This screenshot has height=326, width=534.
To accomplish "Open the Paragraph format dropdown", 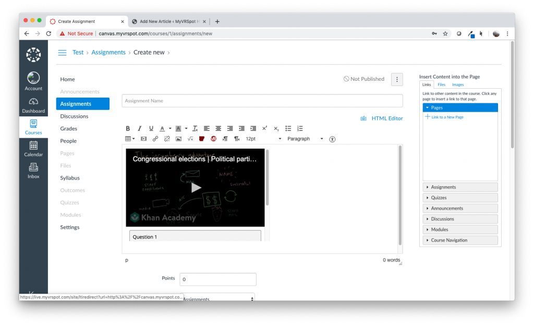I will [x=305, y=139].
